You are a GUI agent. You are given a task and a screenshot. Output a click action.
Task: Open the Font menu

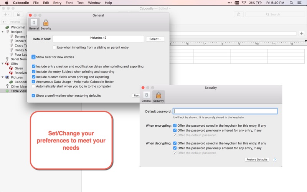click(x=69, y=3)
